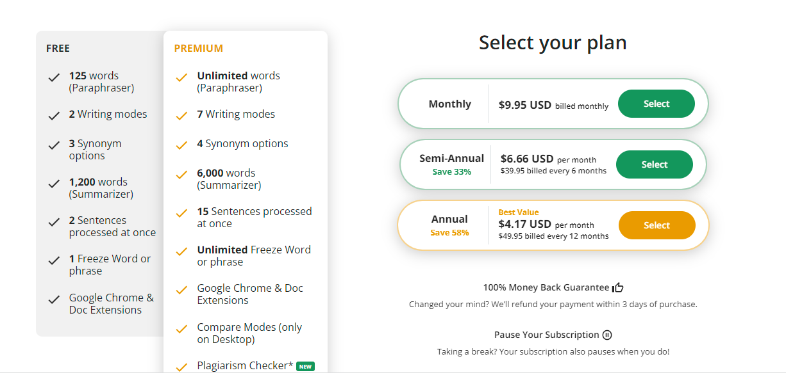Click the checkmark beside Unlimited words in Premium

coord(181,78)
